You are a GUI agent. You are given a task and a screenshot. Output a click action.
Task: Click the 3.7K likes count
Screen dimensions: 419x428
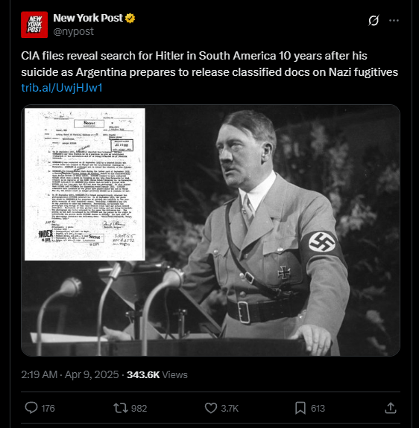coord(230,409)
